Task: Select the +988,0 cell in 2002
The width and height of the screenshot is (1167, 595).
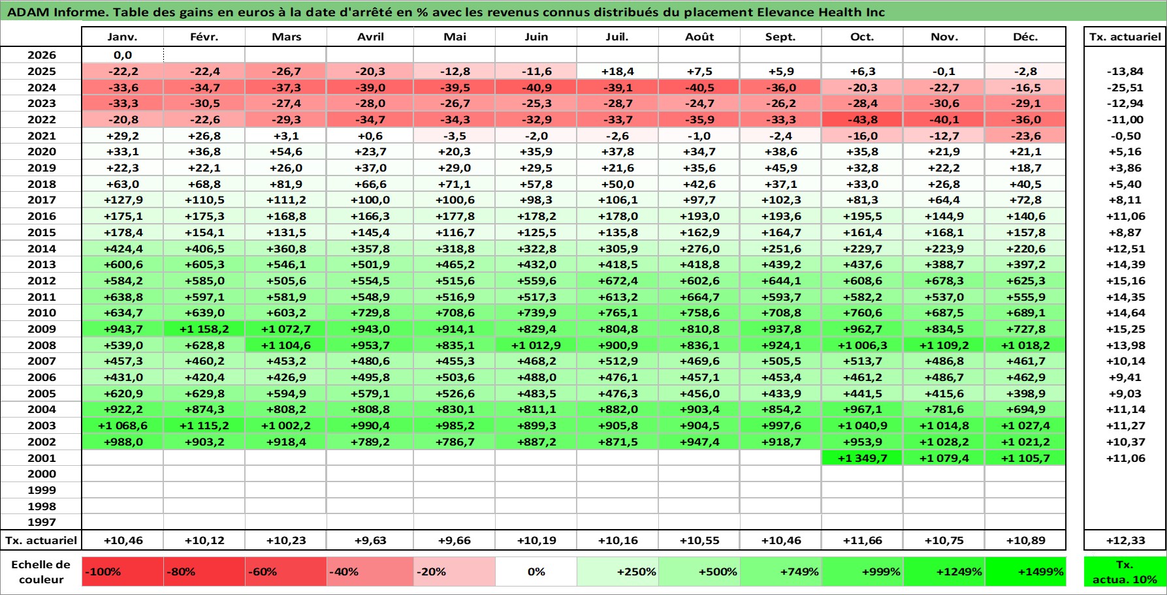Action: (123, 442)
